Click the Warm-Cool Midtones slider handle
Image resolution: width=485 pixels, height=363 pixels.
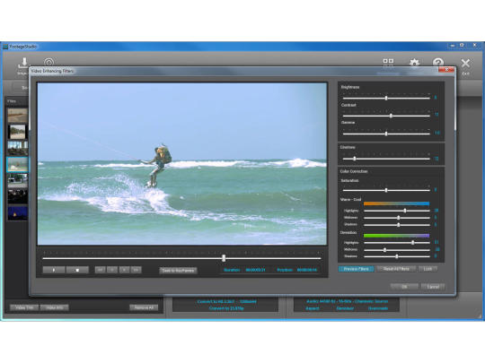coord(399,218)
